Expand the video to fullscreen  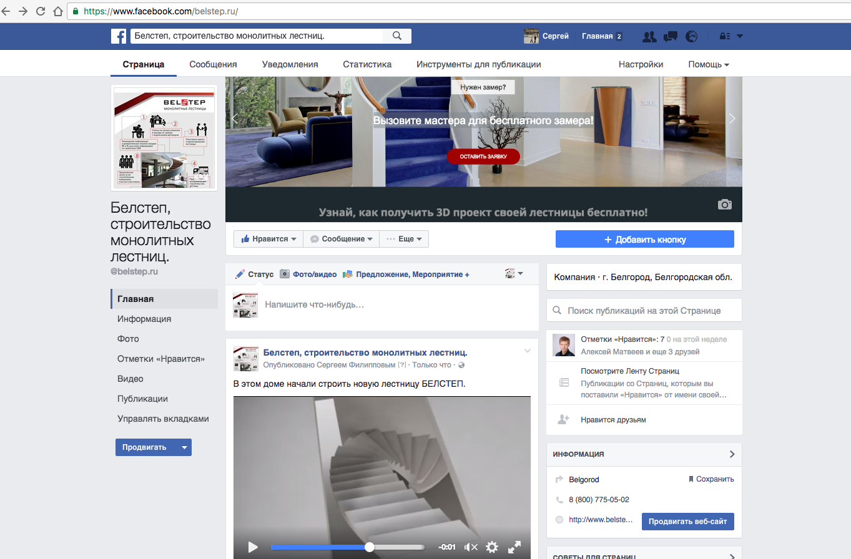click(x=514, y=547)
